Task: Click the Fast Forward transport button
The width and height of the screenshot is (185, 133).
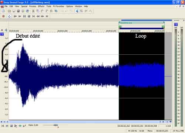Action: (43, 16)
